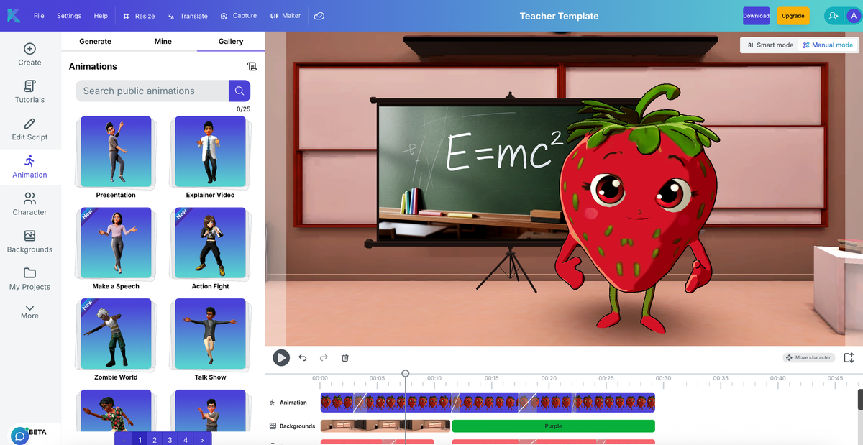Click the 00:20 mark on timeline ruler
The height and width of the screenshot is (445, 863).
pos(549,378)
